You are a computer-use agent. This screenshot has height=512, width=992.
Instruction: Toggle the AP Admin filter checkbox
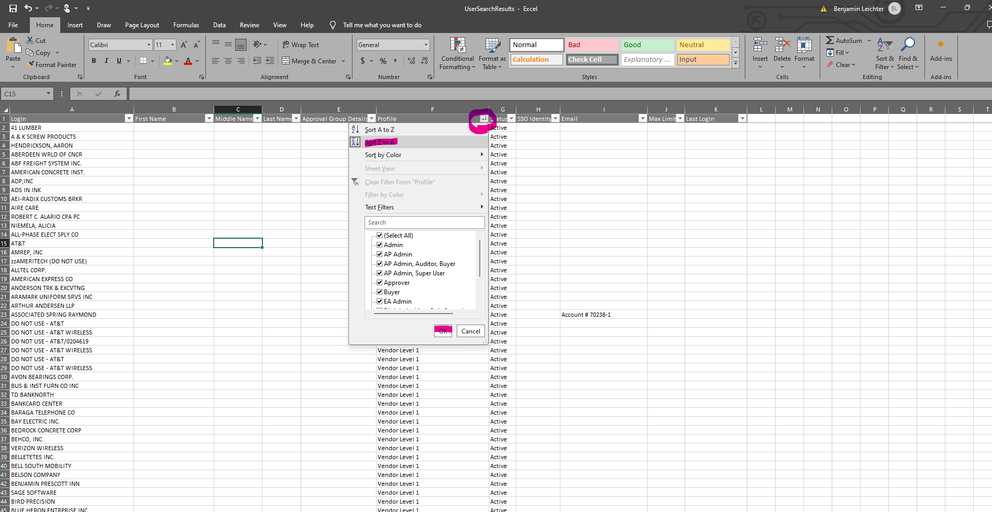[380, 254]
